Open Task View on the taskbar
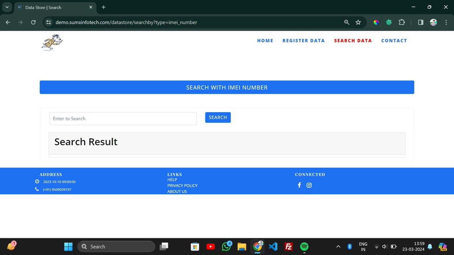 [164, 247]
